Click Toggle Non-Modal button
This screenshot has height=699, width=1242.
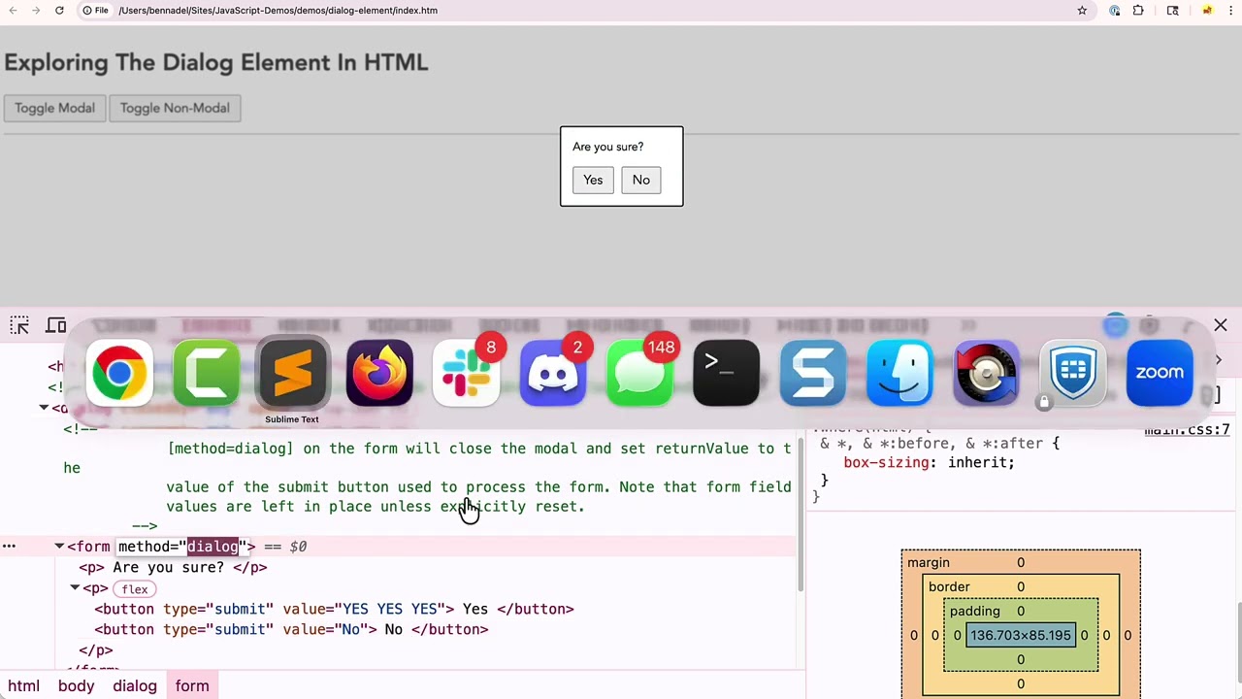[175, 108]
